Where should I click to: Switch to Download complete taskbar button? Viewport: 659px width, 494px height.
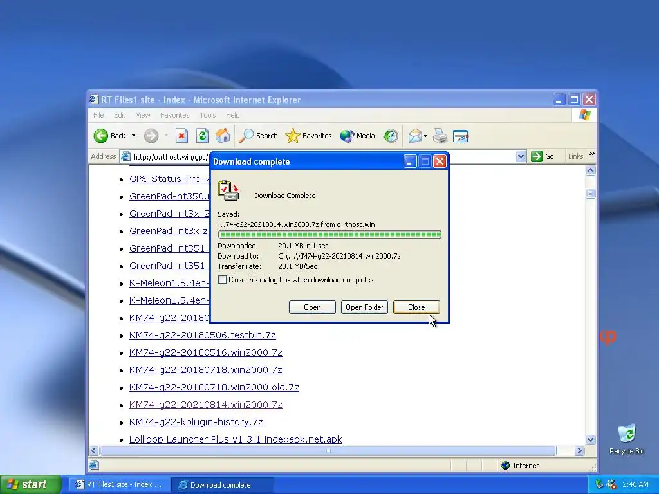[x=223, y=484]
